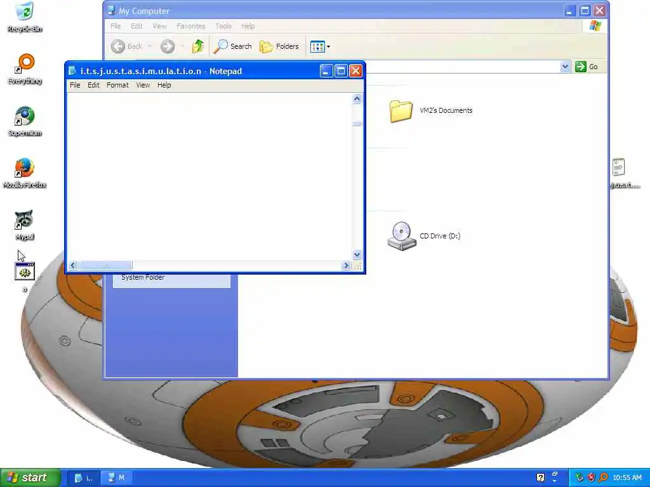This screenshot has width=650, height=487.
Task: Maximize the Notepad window
Action: [x=341, y=71]
